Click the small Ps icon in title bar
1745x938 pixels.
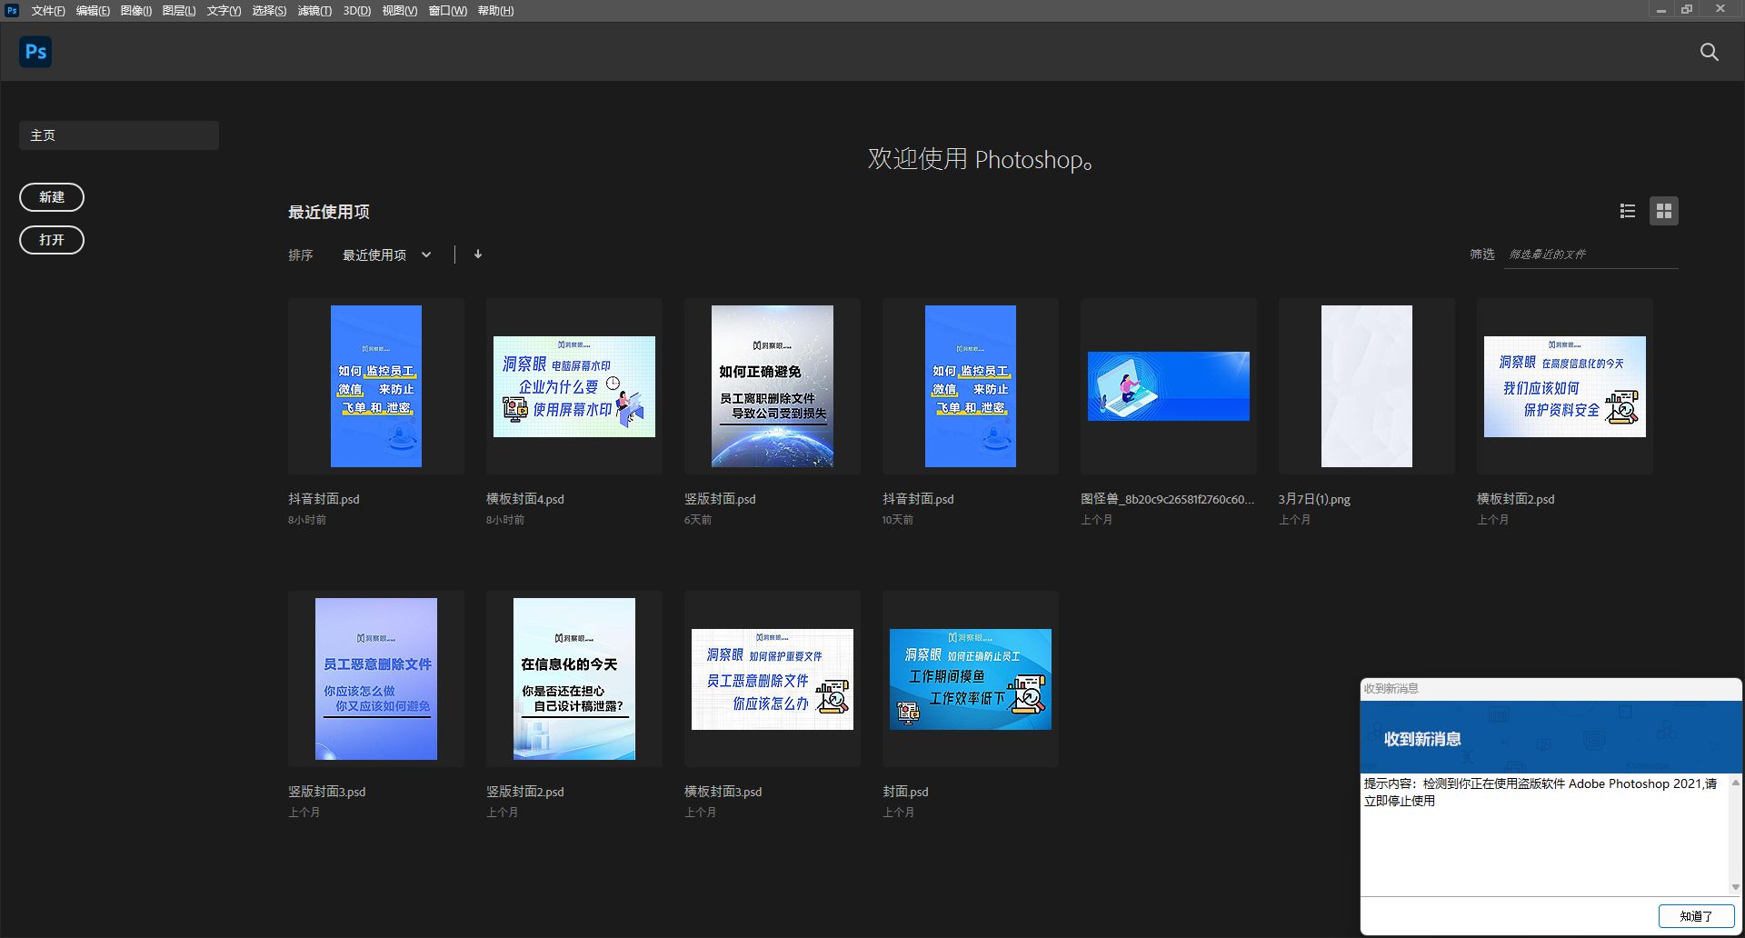(x=12, y=11)
